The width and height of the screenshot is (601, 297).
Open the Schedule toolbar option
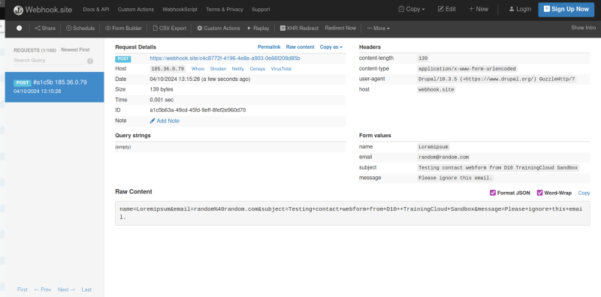[80, 28]
